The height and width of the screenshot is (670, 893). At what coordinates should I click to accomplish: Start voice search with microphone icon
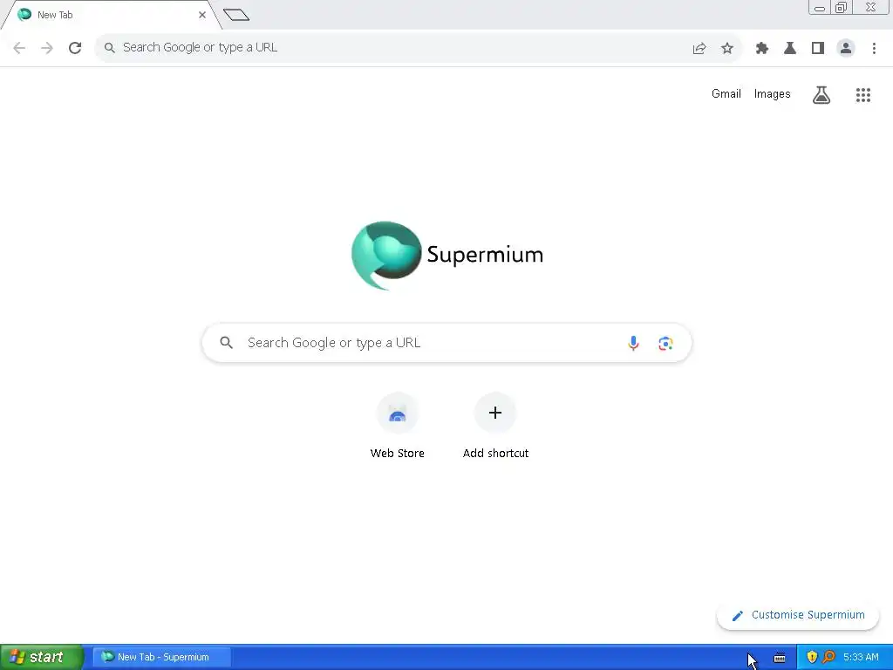pos(633,343)
